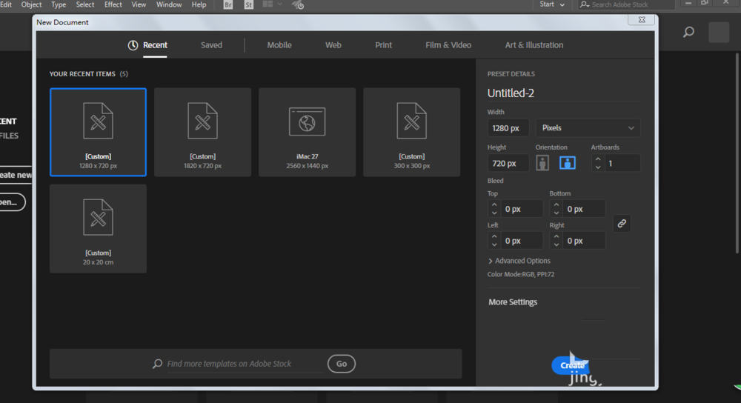Image resolution: width=741 pixels, height=403 pixels.
Task: Open the Select menu
Action: 85,4
